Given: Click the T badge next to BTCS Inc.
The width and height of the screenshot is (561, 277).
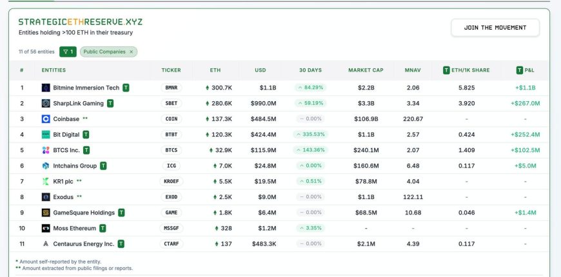Looking at the screenshot, I should (86, 150).
